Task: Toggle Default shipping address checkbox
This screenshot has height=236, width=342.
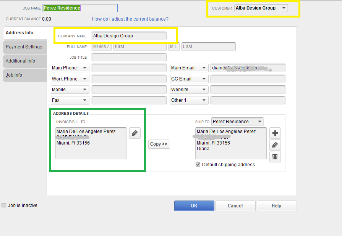Action: point(198,164)
